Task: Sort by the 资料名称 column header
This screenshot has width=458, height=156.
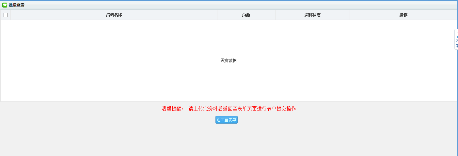Action: (x=114, y=15)
